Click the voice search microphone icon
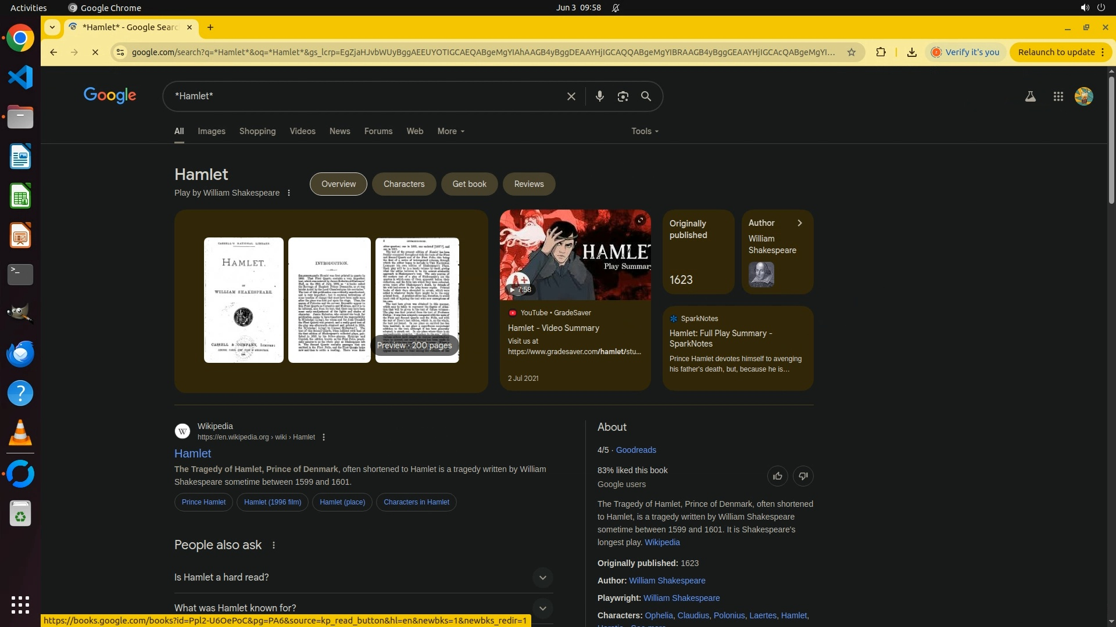Screen dimensions: 1116x627 [599, 96]
